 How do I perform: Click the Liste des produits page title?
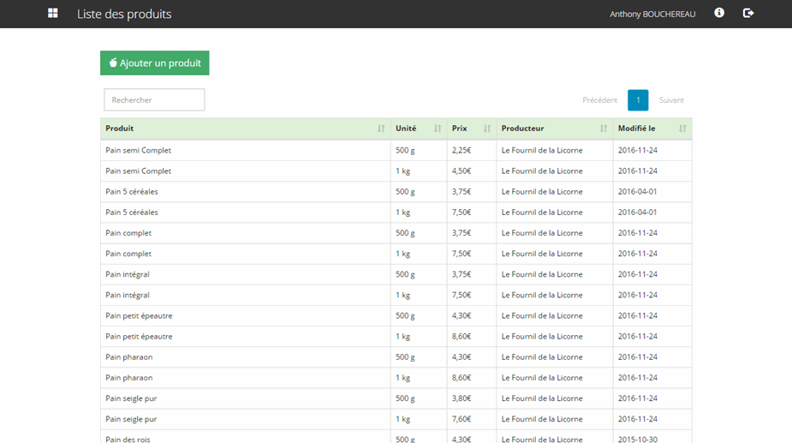coord(124,14)
